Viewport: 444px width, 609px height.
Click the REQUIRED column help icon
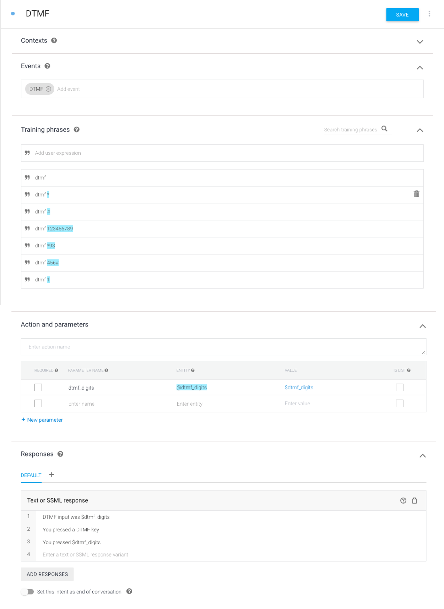coord(56,371)
